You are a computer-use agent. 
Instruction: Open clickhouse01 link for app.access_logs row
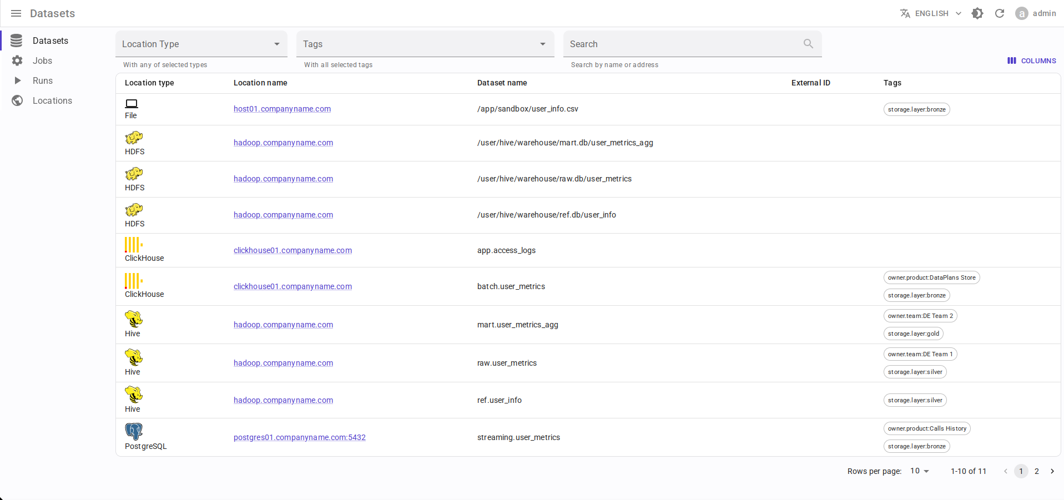293,250
